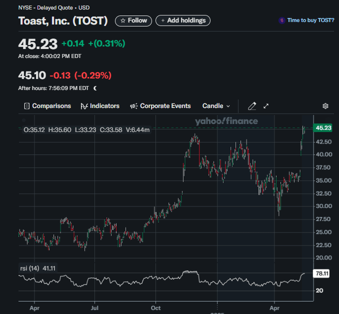Click the 25.00 price axis label
The width and height of the screenshot is (339, 314).
point(323,232)
